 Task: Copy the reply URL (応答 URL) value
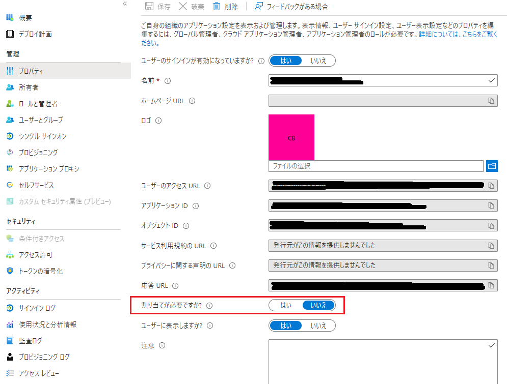coord(491,286)
